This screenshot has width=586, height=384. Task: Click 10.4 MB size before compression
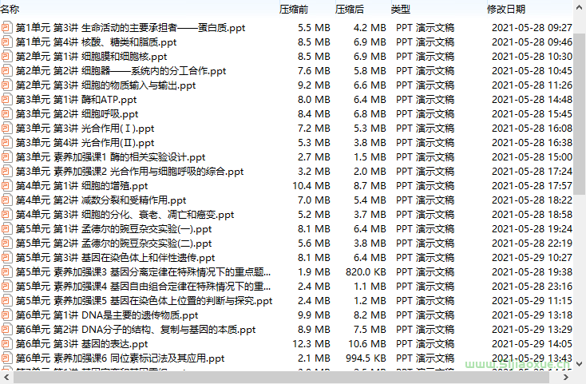[311, 186]
